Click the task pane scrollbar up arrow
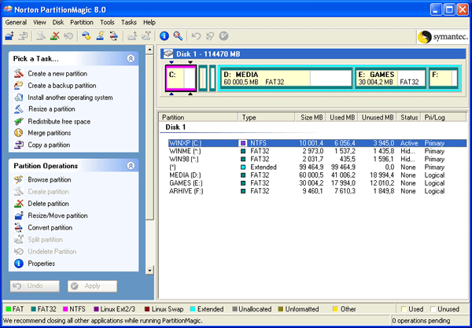The width and height of the screenshot is (472, 328). (x=149, y=50)
